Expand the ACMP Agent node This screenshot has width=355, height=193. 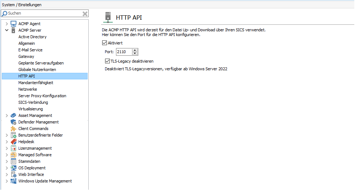coord(7,24)
